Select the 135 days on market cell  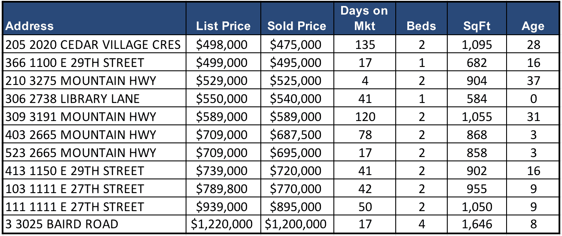tap(364, 45)
